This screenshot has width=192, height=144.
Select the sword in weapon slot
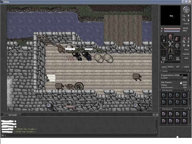[x=164, y=46]
